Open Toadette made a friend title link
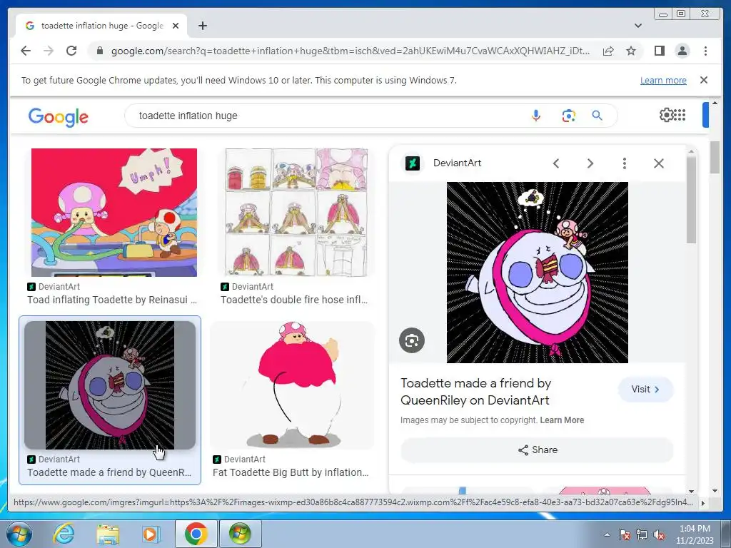Screen dimensions: 731x548 click(475, 392)
